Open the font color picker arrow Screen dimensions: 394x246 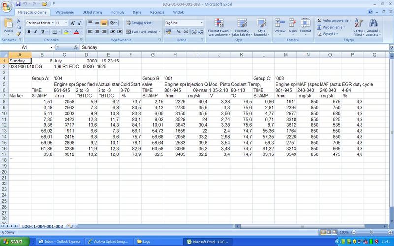point(81,31)
